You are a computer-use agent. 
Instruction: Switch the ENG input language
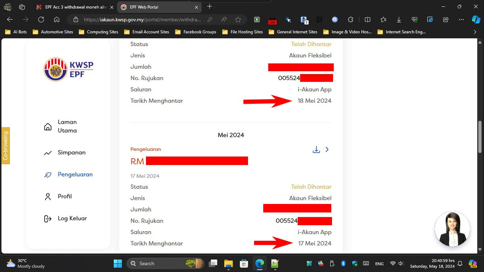(x=379, y=264)
